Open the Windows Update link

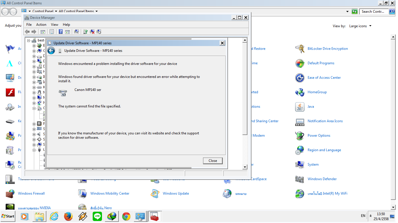(176, 193)
